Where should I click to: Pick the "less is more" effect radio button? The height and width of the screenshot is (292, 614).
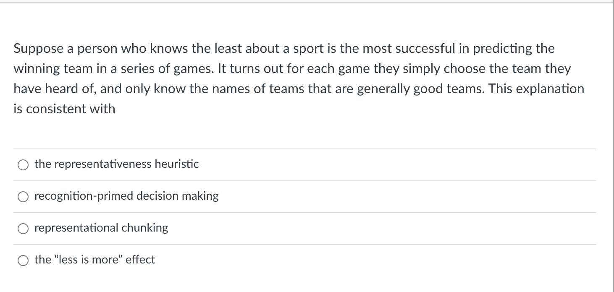point(22,261)
